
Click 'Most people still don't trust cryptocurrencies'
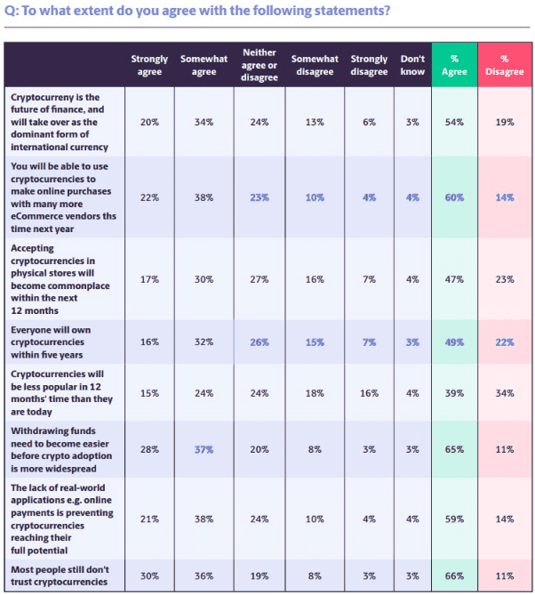[x=59, y=575]
